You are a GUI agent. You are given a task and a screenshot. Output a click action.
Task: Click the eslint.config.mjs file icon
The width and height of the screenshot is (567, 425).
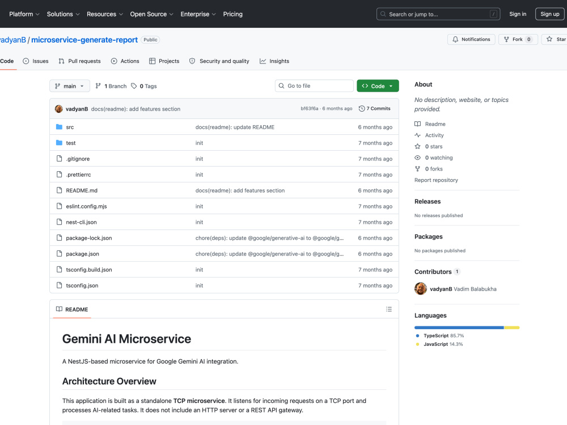coord(60,206)
